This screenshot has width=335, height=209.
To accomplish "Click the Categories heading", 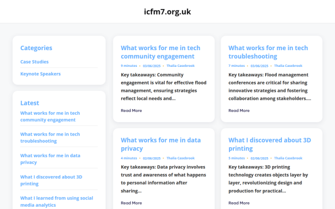I will 36,48.
